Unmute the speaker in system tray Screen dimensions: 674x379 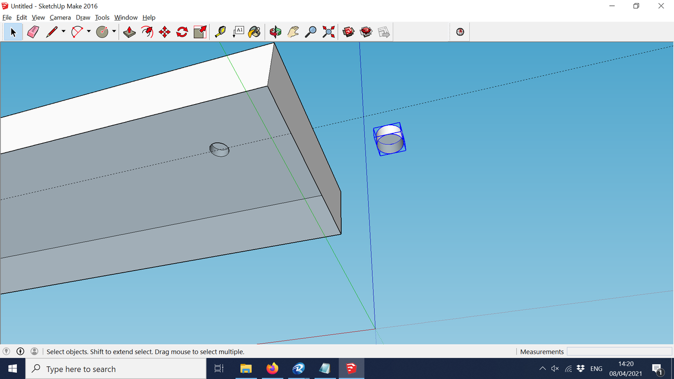pos(555,368)
